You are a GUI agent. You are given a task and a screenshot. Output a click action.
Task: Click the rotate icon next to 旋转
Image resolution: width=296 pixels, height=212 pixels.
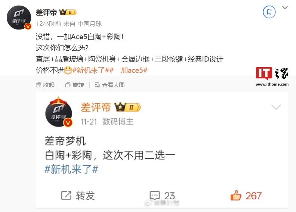pos(68,85)
